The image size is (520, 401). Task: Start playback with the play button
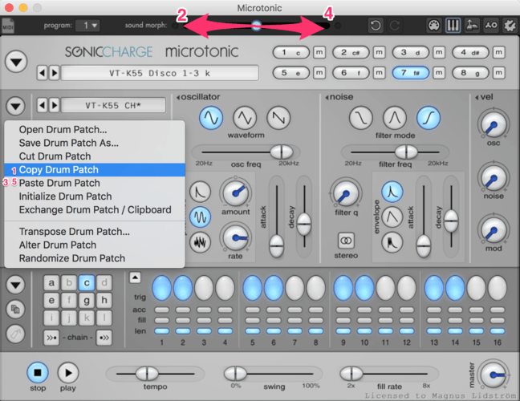[68, 373]
